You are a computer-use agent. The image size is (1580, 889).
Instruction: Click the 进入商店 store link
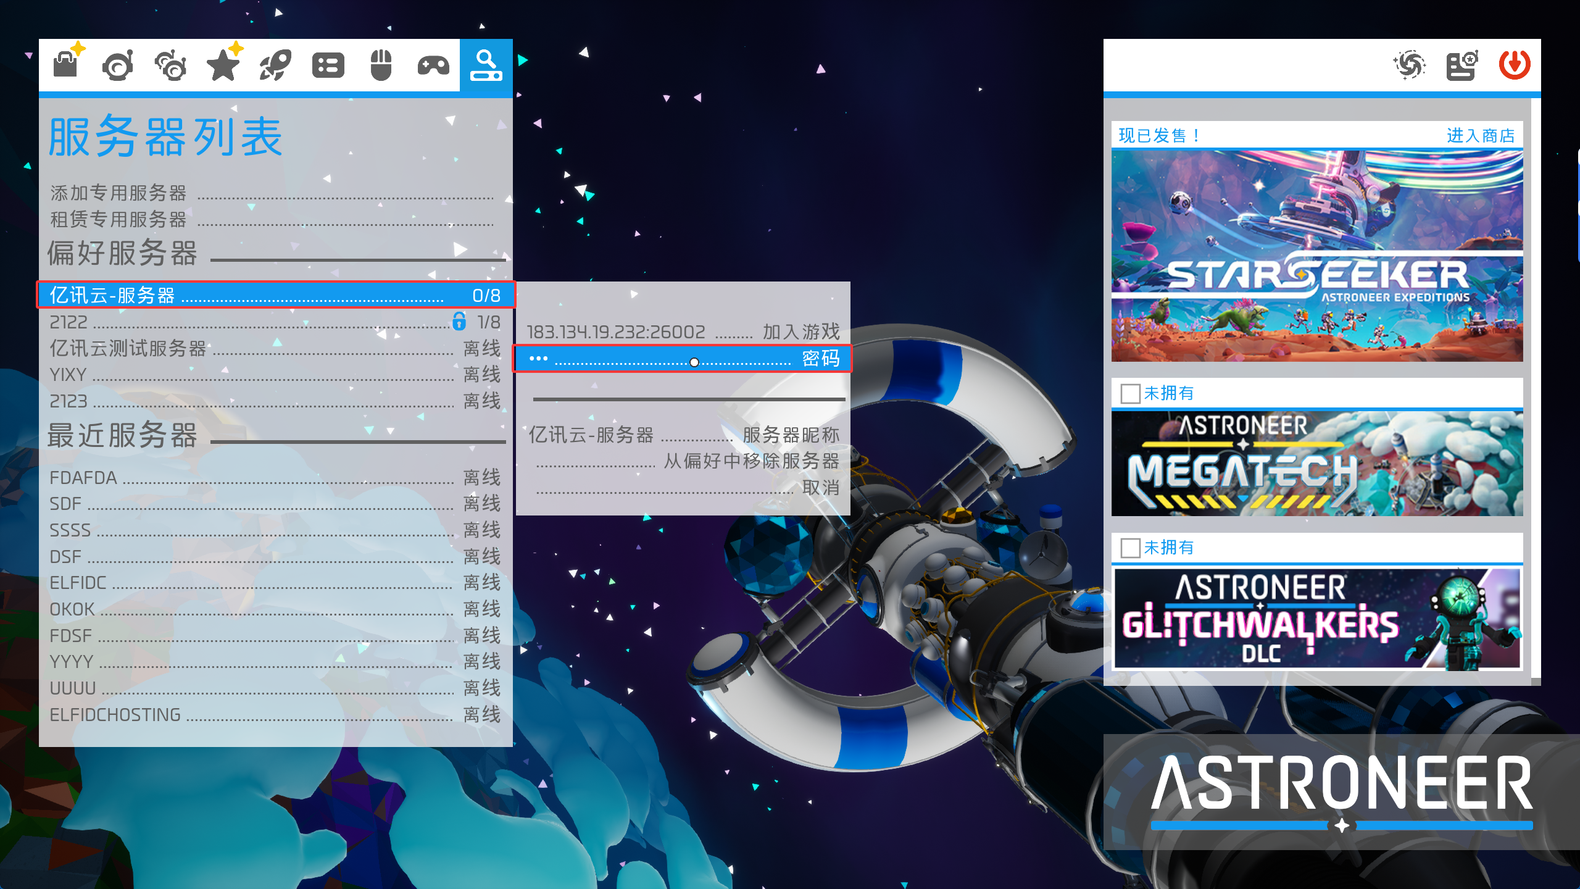coord(1481,135)
